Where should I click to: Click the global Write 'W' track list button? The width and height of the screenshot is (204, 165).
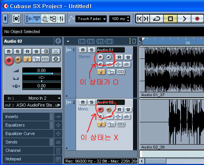109,42
